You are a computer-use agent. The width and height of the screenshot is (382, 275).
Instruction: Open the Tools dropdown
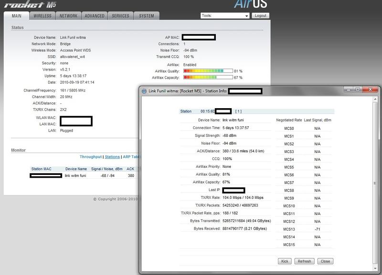225,16
